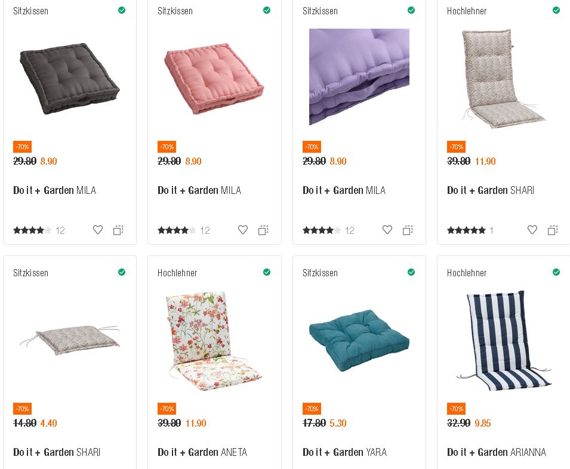
Task: Click green check badge on striped ARIANNA
Action: [556, 272]
